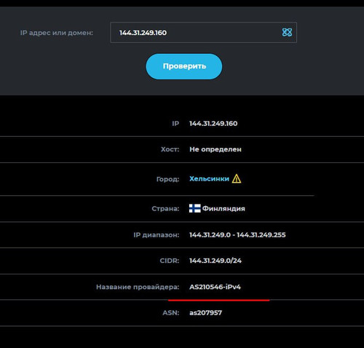Click the Страна: label
Image resolution: width=364 pixels, height=348 pixels.
(165, 208)
